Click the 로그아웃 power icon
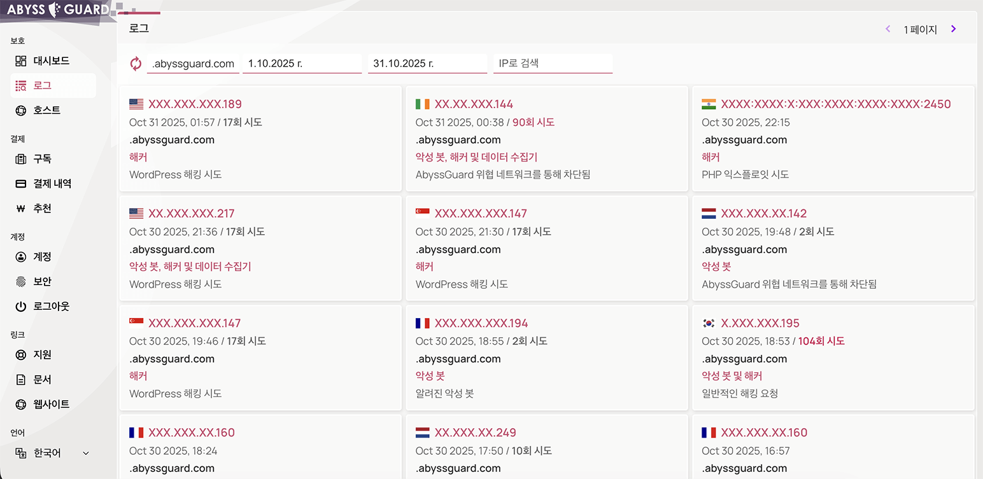983x479 pixels. point(21,307)
